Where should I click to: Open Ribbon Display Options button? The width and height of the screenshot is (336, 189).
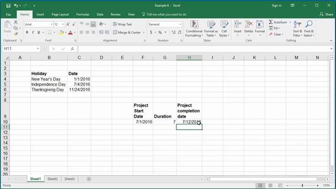tap(292, 6)
